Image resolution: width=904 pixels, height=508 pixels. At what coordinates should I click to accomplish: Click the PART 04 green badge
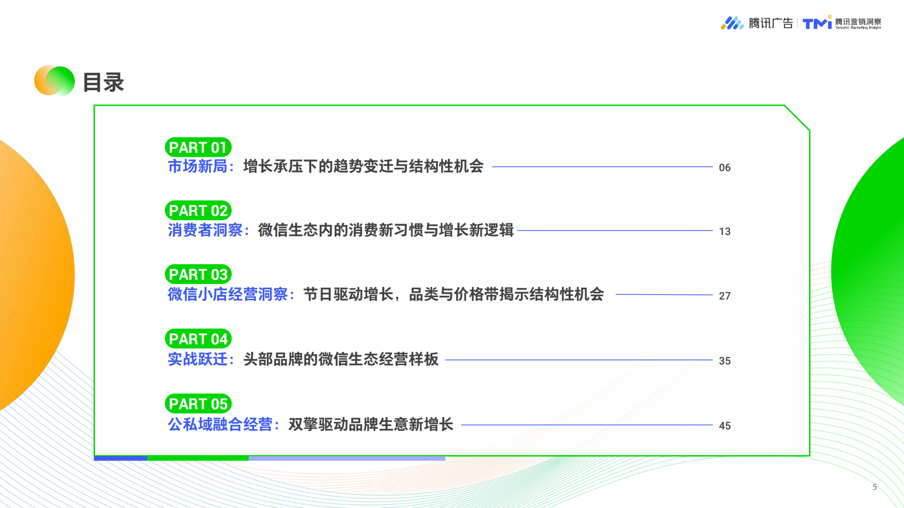pos(198,339)
